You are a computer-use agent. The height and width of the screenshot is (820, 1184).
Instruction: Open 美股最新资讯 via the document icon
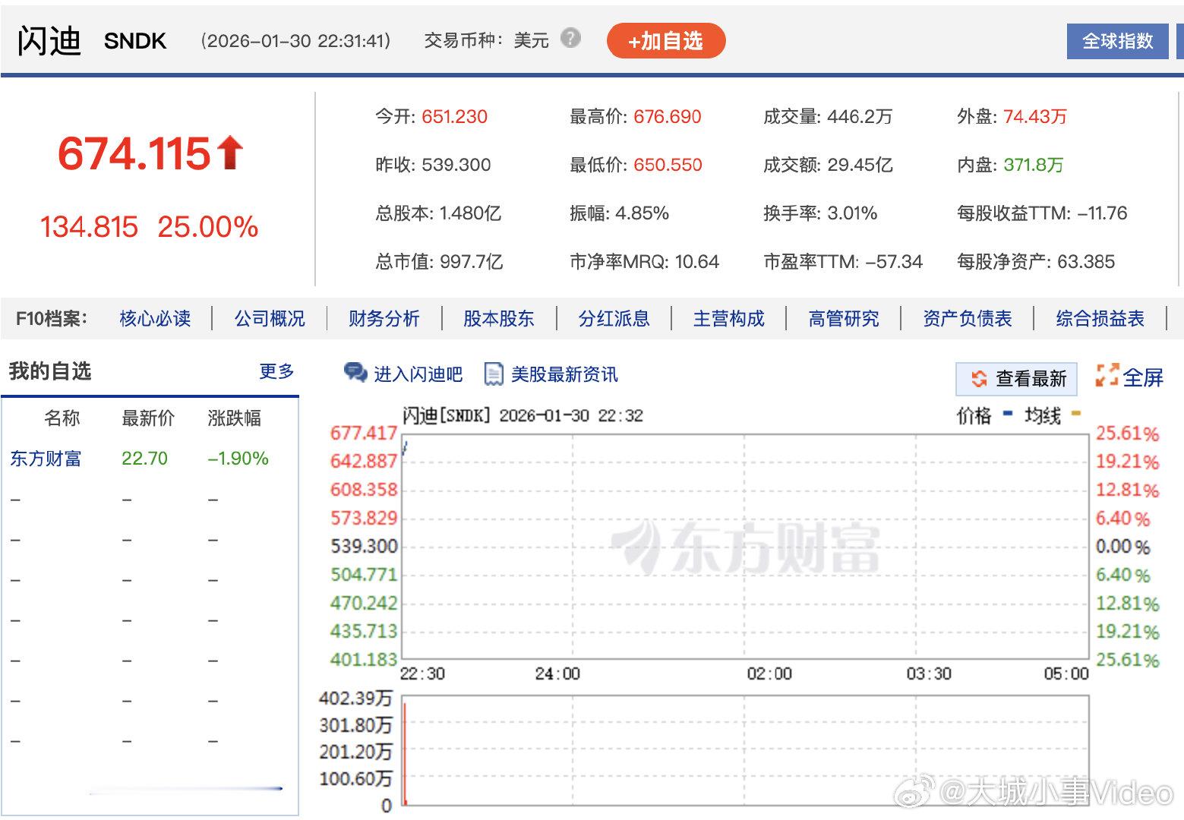[495, 372]
